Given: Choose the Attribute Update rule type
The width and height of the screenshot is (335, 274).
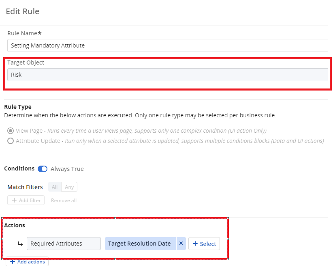Looking at the screenshot, I should (11, 141).
